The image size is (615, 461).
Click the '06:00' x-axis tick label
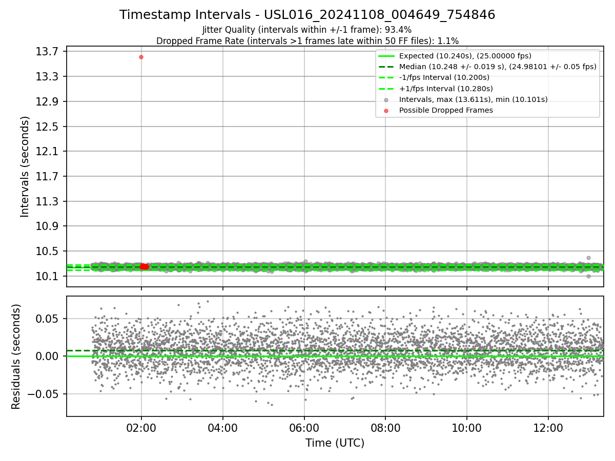304,428
